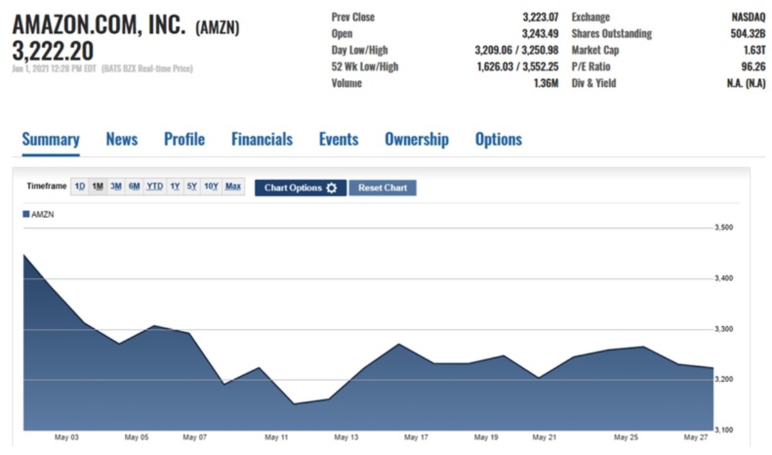Click the Exchange value NASDAQ

tap(749, 17)
